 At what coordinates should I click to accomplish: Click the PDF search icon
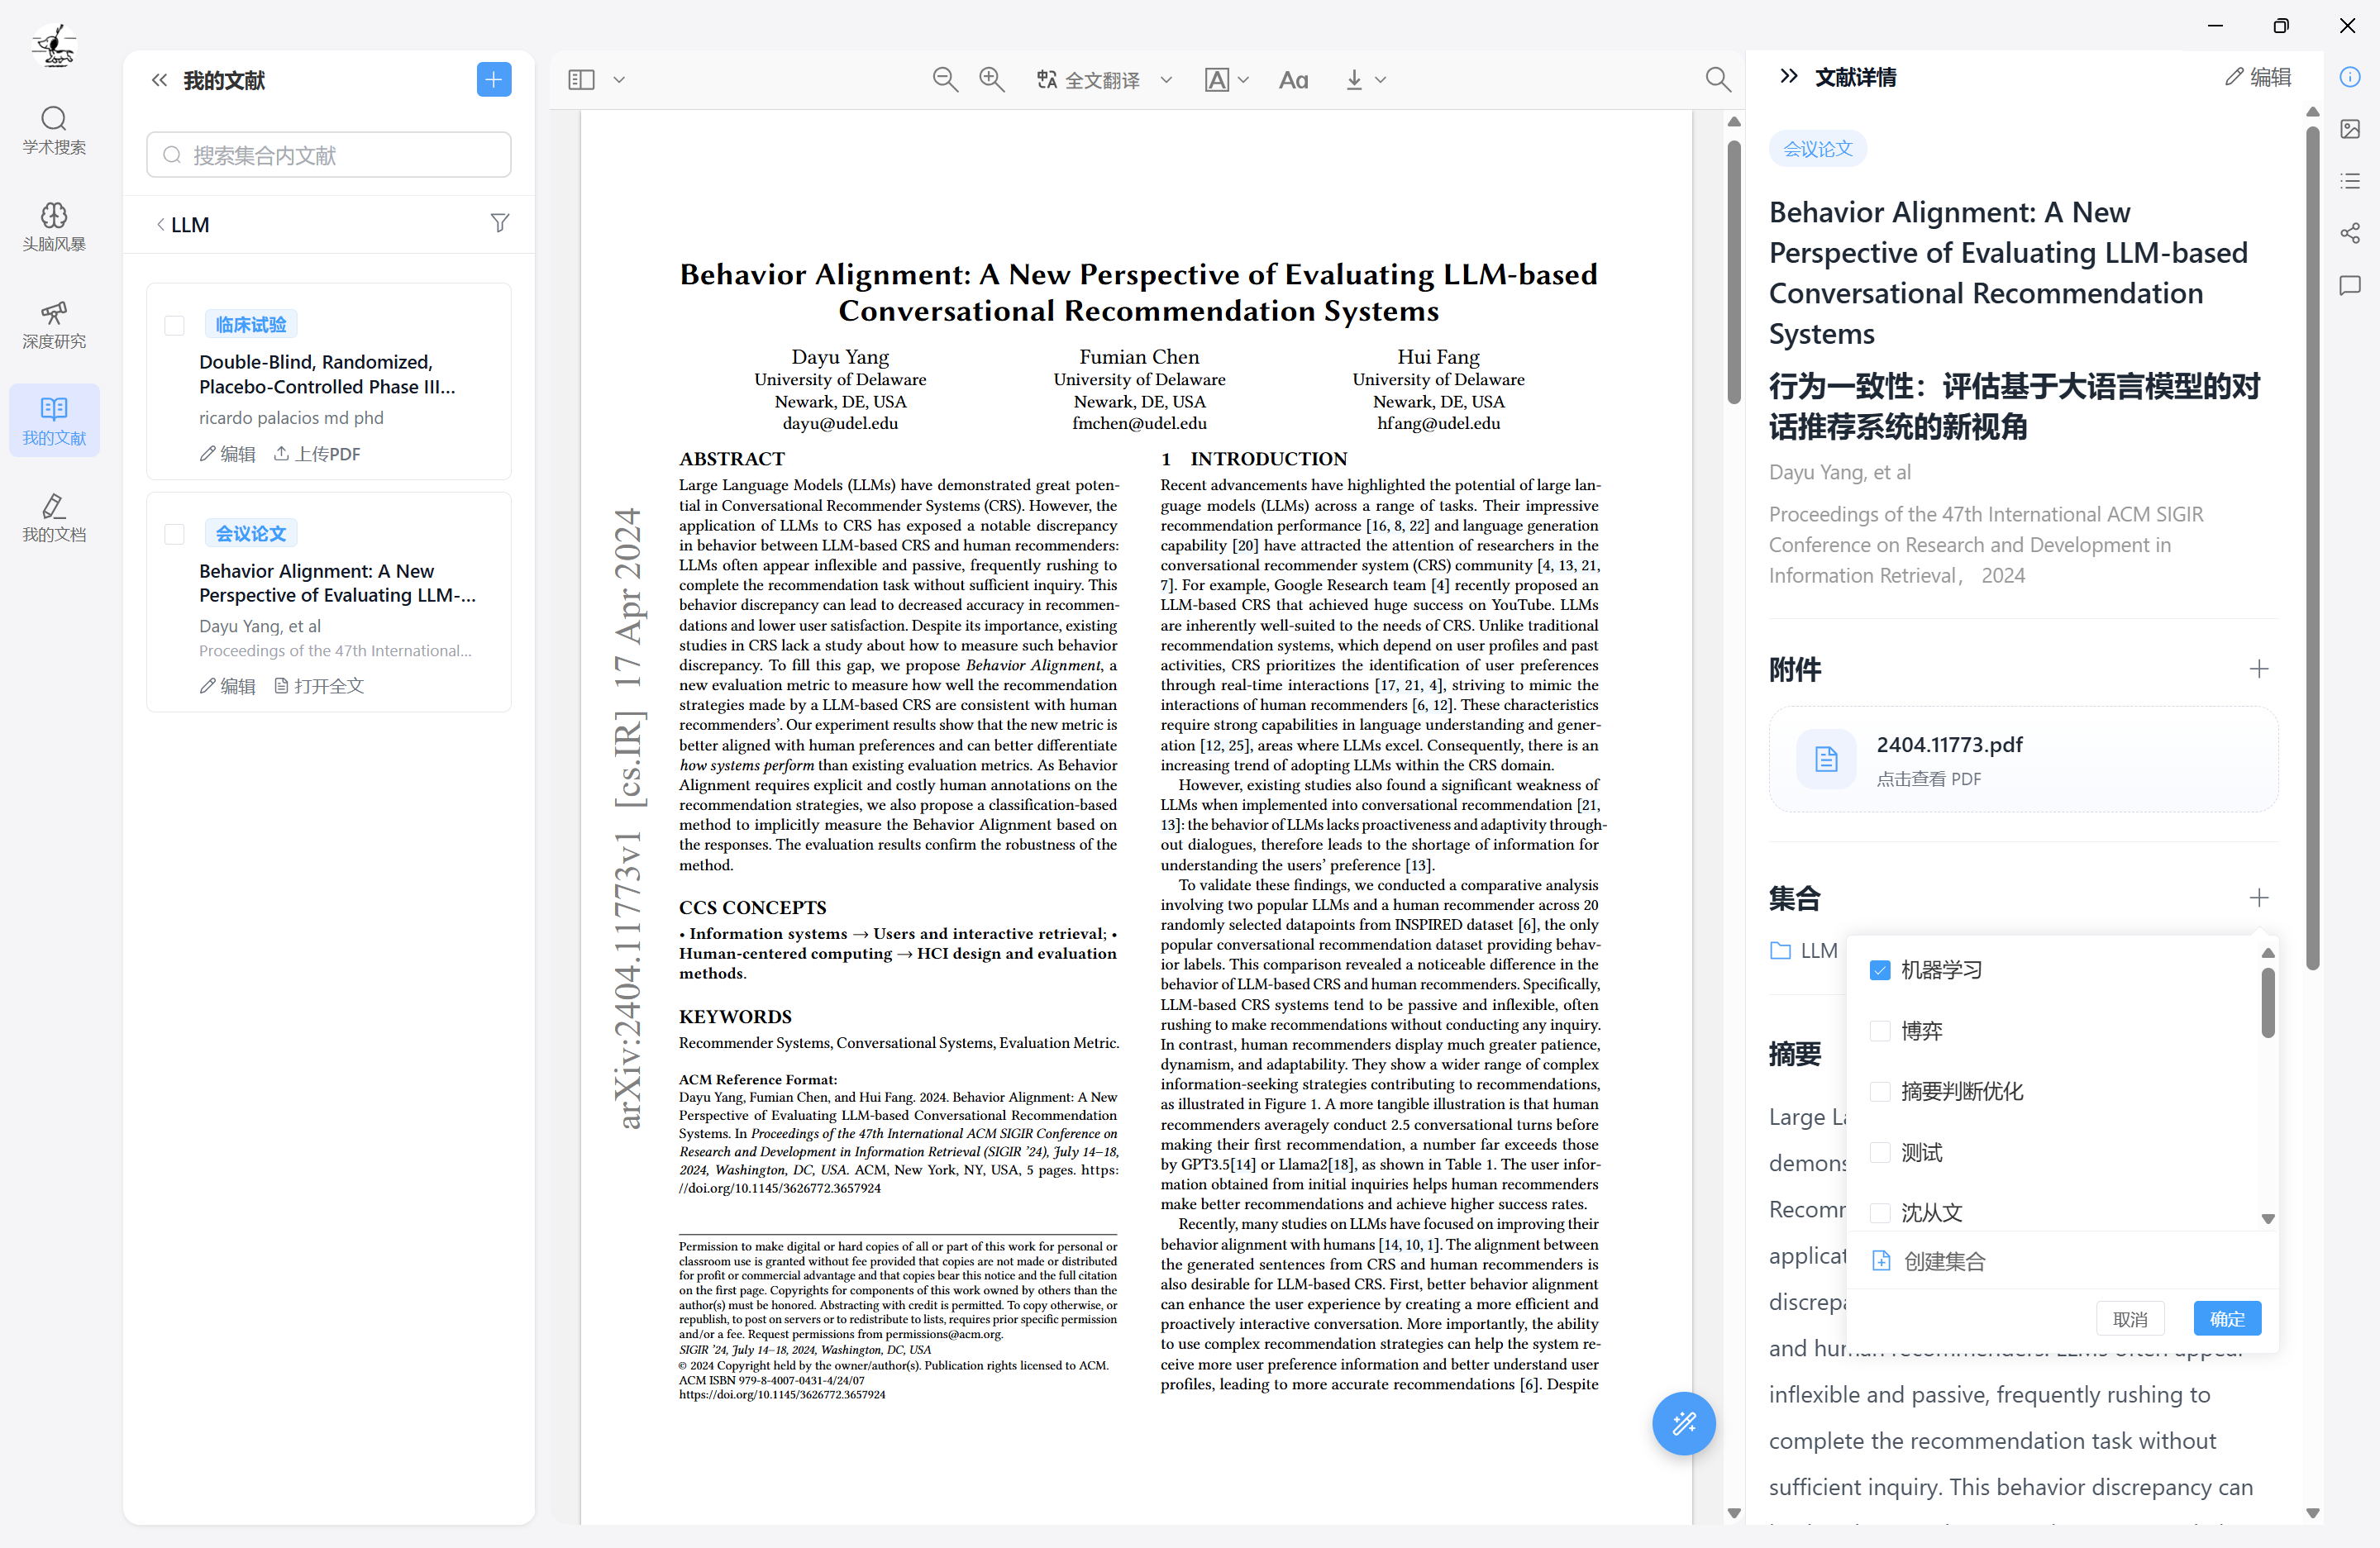(x=1717, y=79)
